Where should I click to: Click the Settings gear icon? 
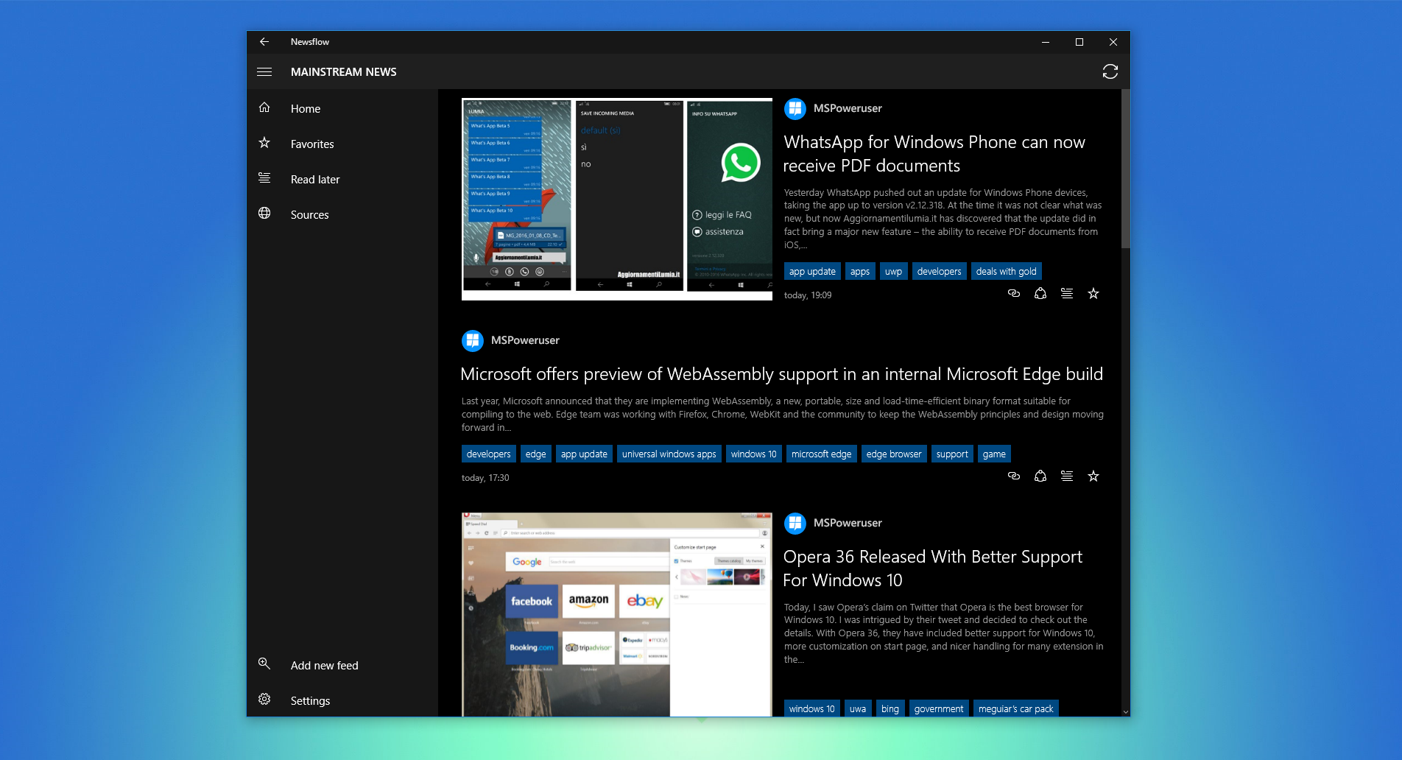click(264, 700)
